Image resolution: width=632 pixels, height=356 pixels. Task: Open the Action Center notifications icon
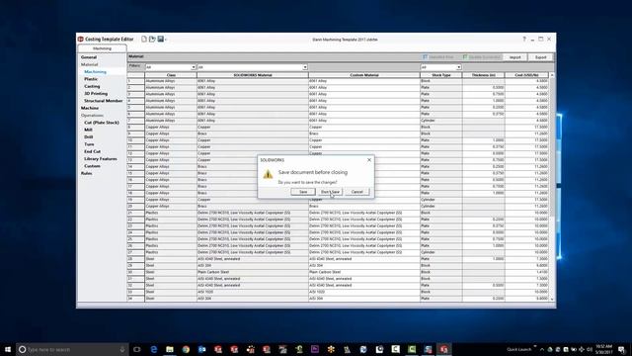[x=622, y=349]
